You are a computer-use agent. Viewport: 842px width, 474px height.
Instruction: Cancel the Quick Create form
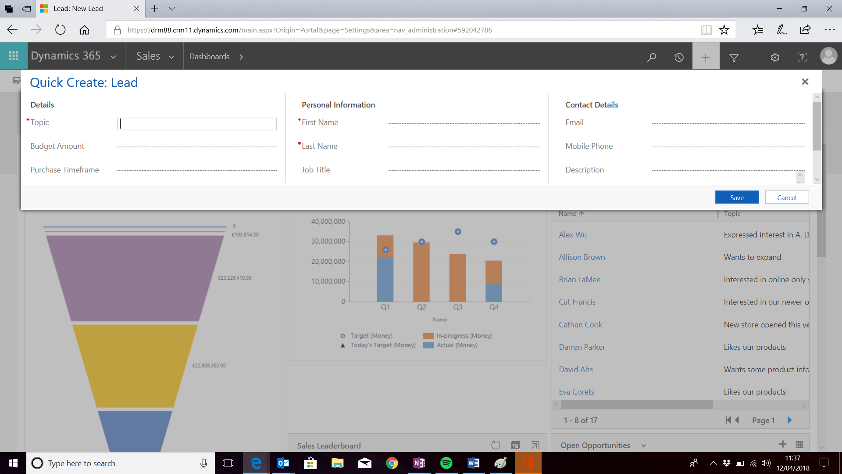pyautogui.click(x=787, y=197)
